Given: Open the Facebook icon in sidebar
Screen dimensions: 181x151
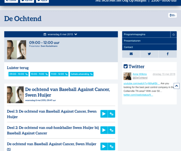Looking at the screenshot, I should [168, 54].
